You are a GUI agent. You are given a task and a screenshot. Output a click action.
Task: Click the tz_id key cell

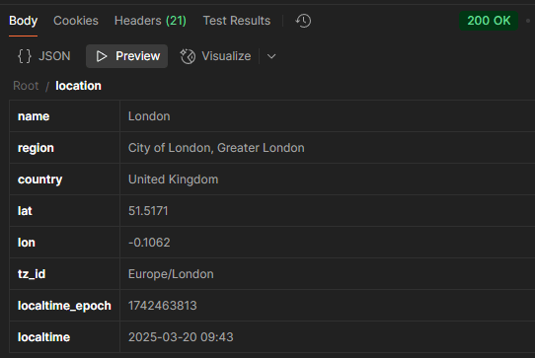pyautogui.click(x=64, y=274)
